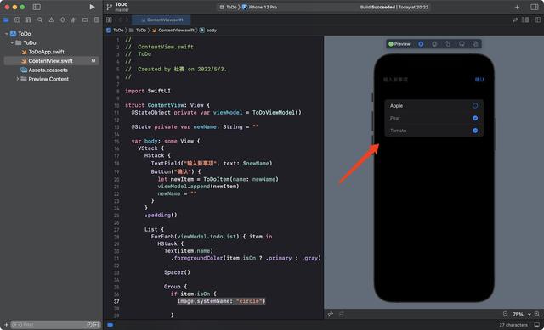The width and height of the screenshot is (544, 330).
Task: Toggle Tomato item checkmark
Action: tap(475, 131)
